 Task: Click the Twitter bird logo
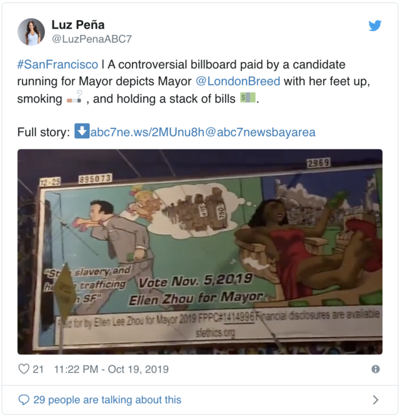click(x=375, y=26)
